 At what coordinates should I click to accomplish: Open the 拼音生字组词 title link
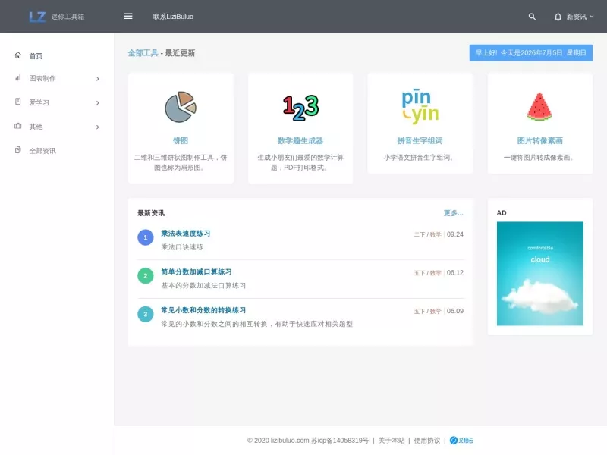[x=420, y=140]
